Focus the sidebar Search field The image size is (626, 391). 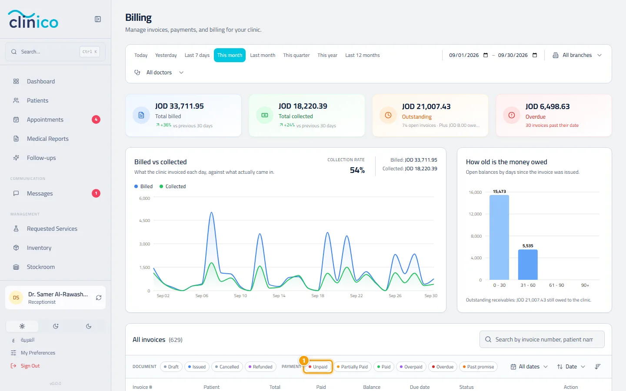55,52
